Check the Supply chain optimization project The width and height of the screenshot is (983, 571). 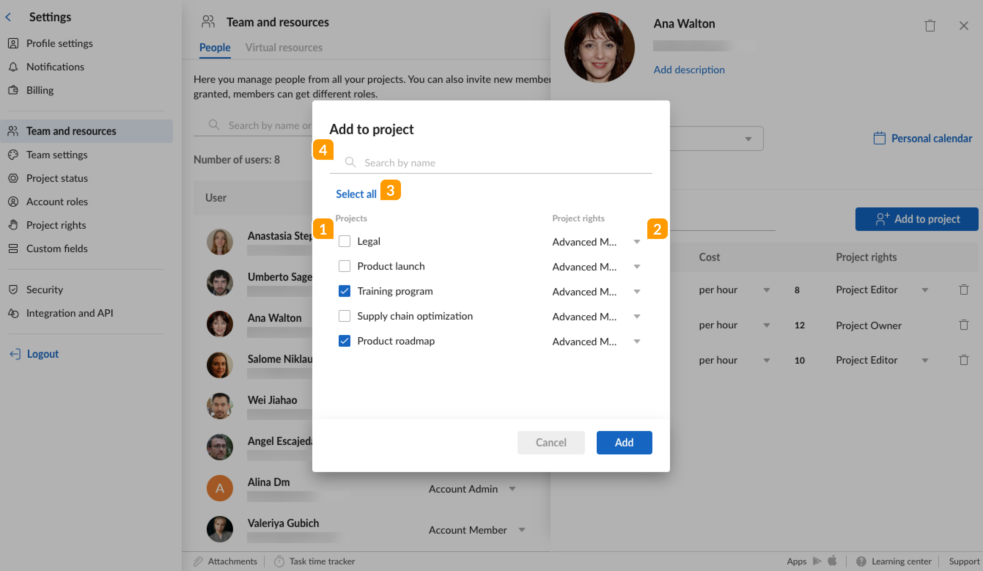pyautogui.click(x=345, y=316)
